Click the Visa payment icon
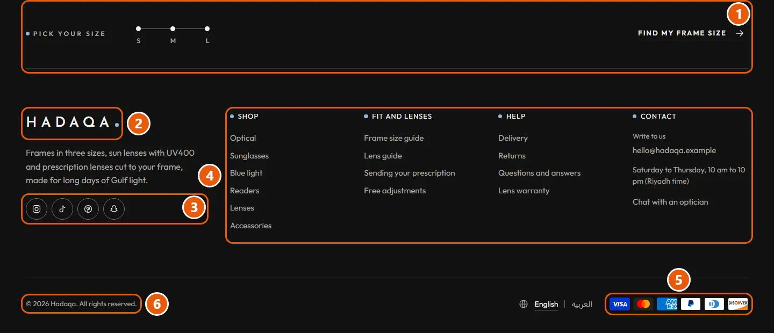Viewport: 774px width, 333px height. tap(620, 304)
